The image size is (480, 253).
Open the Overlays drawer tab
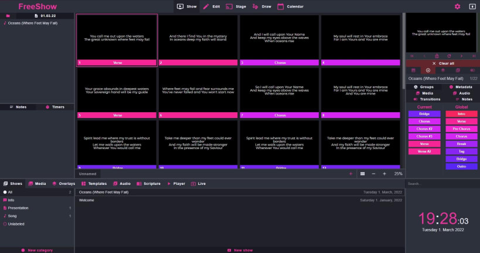coord(64,183)
